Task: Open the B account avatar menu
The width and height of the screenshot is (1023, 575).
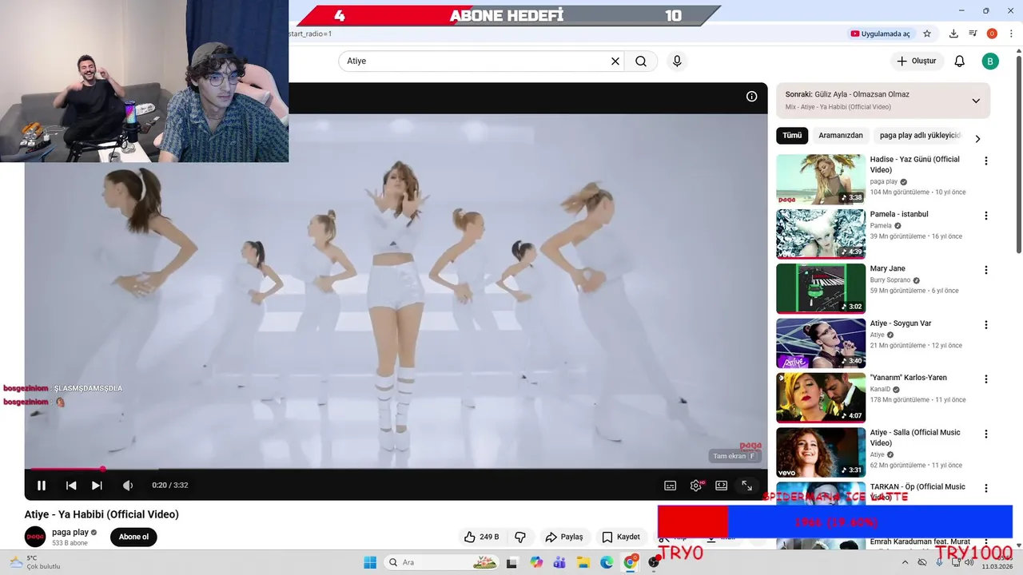Action: [990, 61]
